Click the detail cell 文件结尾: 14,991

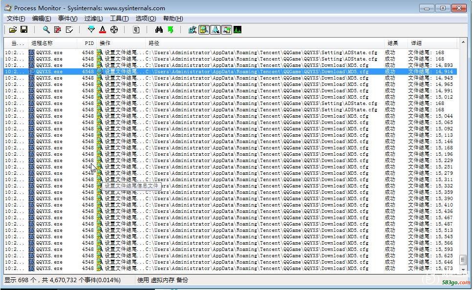pos(430,90)
